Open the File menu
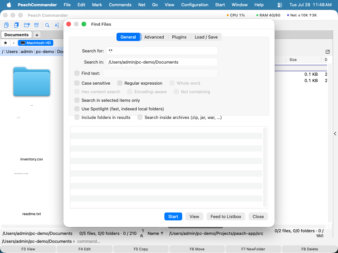Screen dimensions: 338x253 coord(67,5)
